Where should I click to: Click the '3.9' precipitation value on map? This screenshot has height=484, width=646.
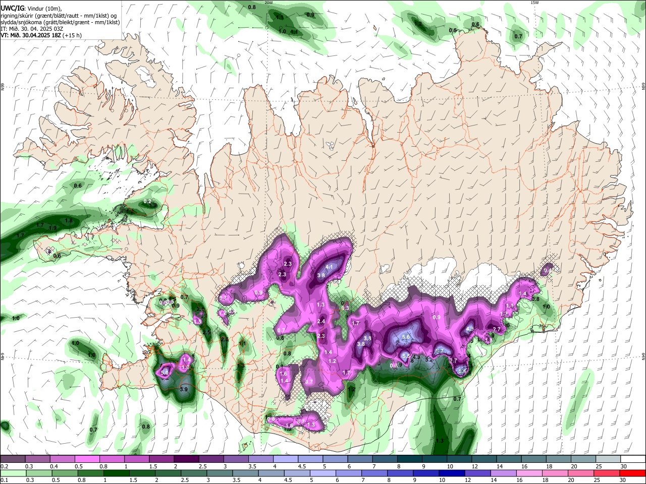tap(184, 389)
